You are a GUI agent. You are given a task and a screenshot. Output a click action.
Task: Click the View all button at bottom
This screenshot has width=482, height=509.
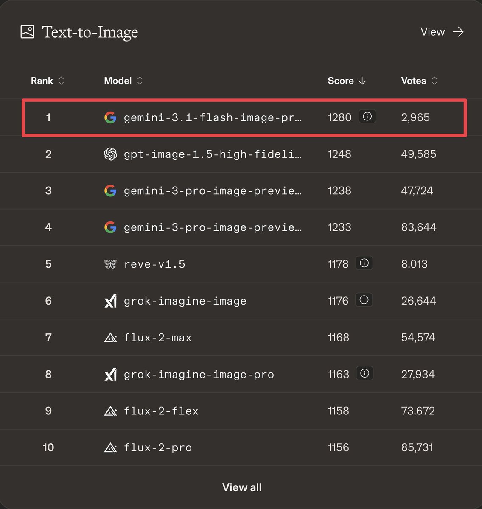242,487
